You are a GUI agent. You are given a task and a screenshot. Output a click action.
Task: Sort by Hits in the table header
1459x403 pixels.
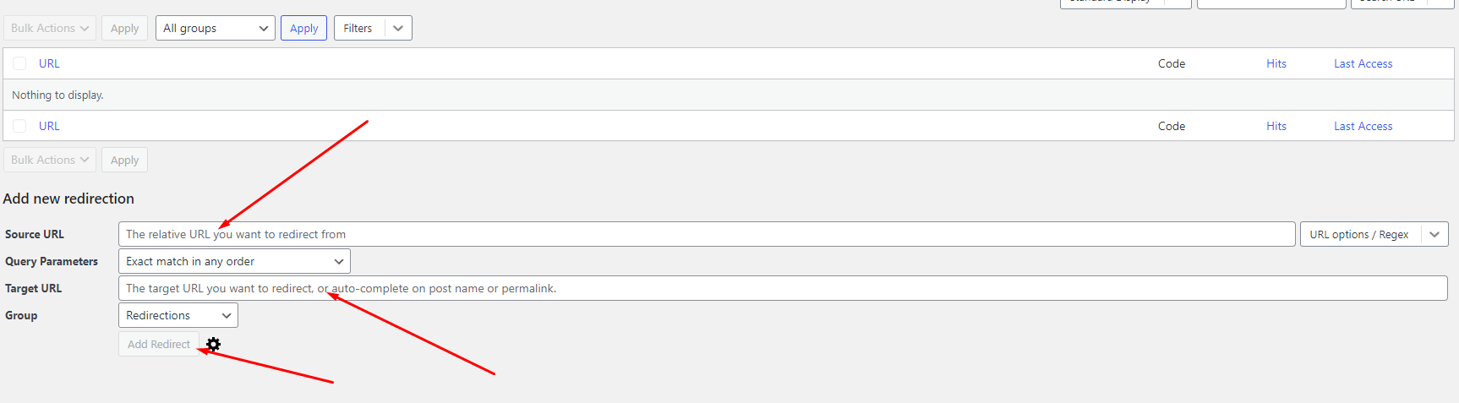pos(1276,63)
